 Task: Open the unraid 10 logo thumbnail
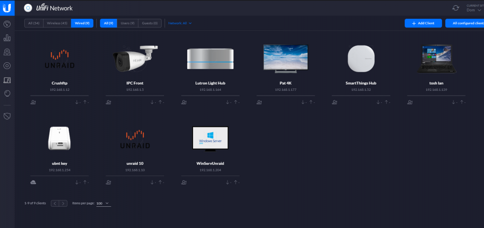coord(135,139)
